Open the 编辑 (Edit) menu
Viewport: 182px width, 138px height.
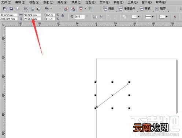click(x=20, y=2)
